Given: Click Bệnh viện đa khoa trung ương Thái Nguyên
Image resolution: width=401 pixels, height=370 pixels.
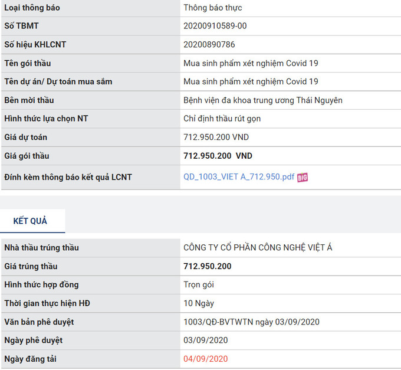Looking at the screenshot, I should [x=262, y=100].
